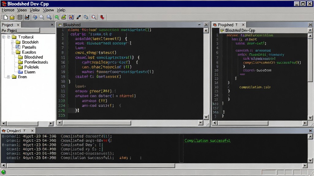Open the Veilor menu
The width and height of the screenshot is (314, 176).
tap(35, 10)
